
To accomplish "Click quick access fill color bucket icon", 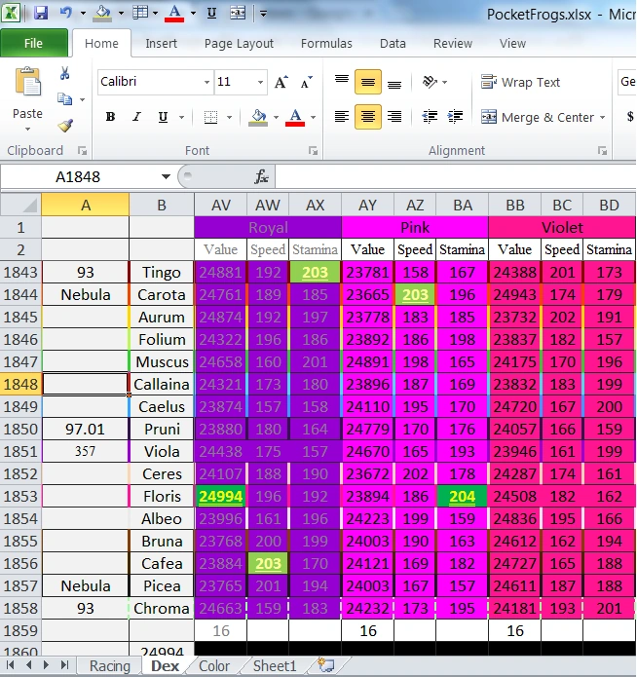I will pyautogui.click(x=102, y=13).
